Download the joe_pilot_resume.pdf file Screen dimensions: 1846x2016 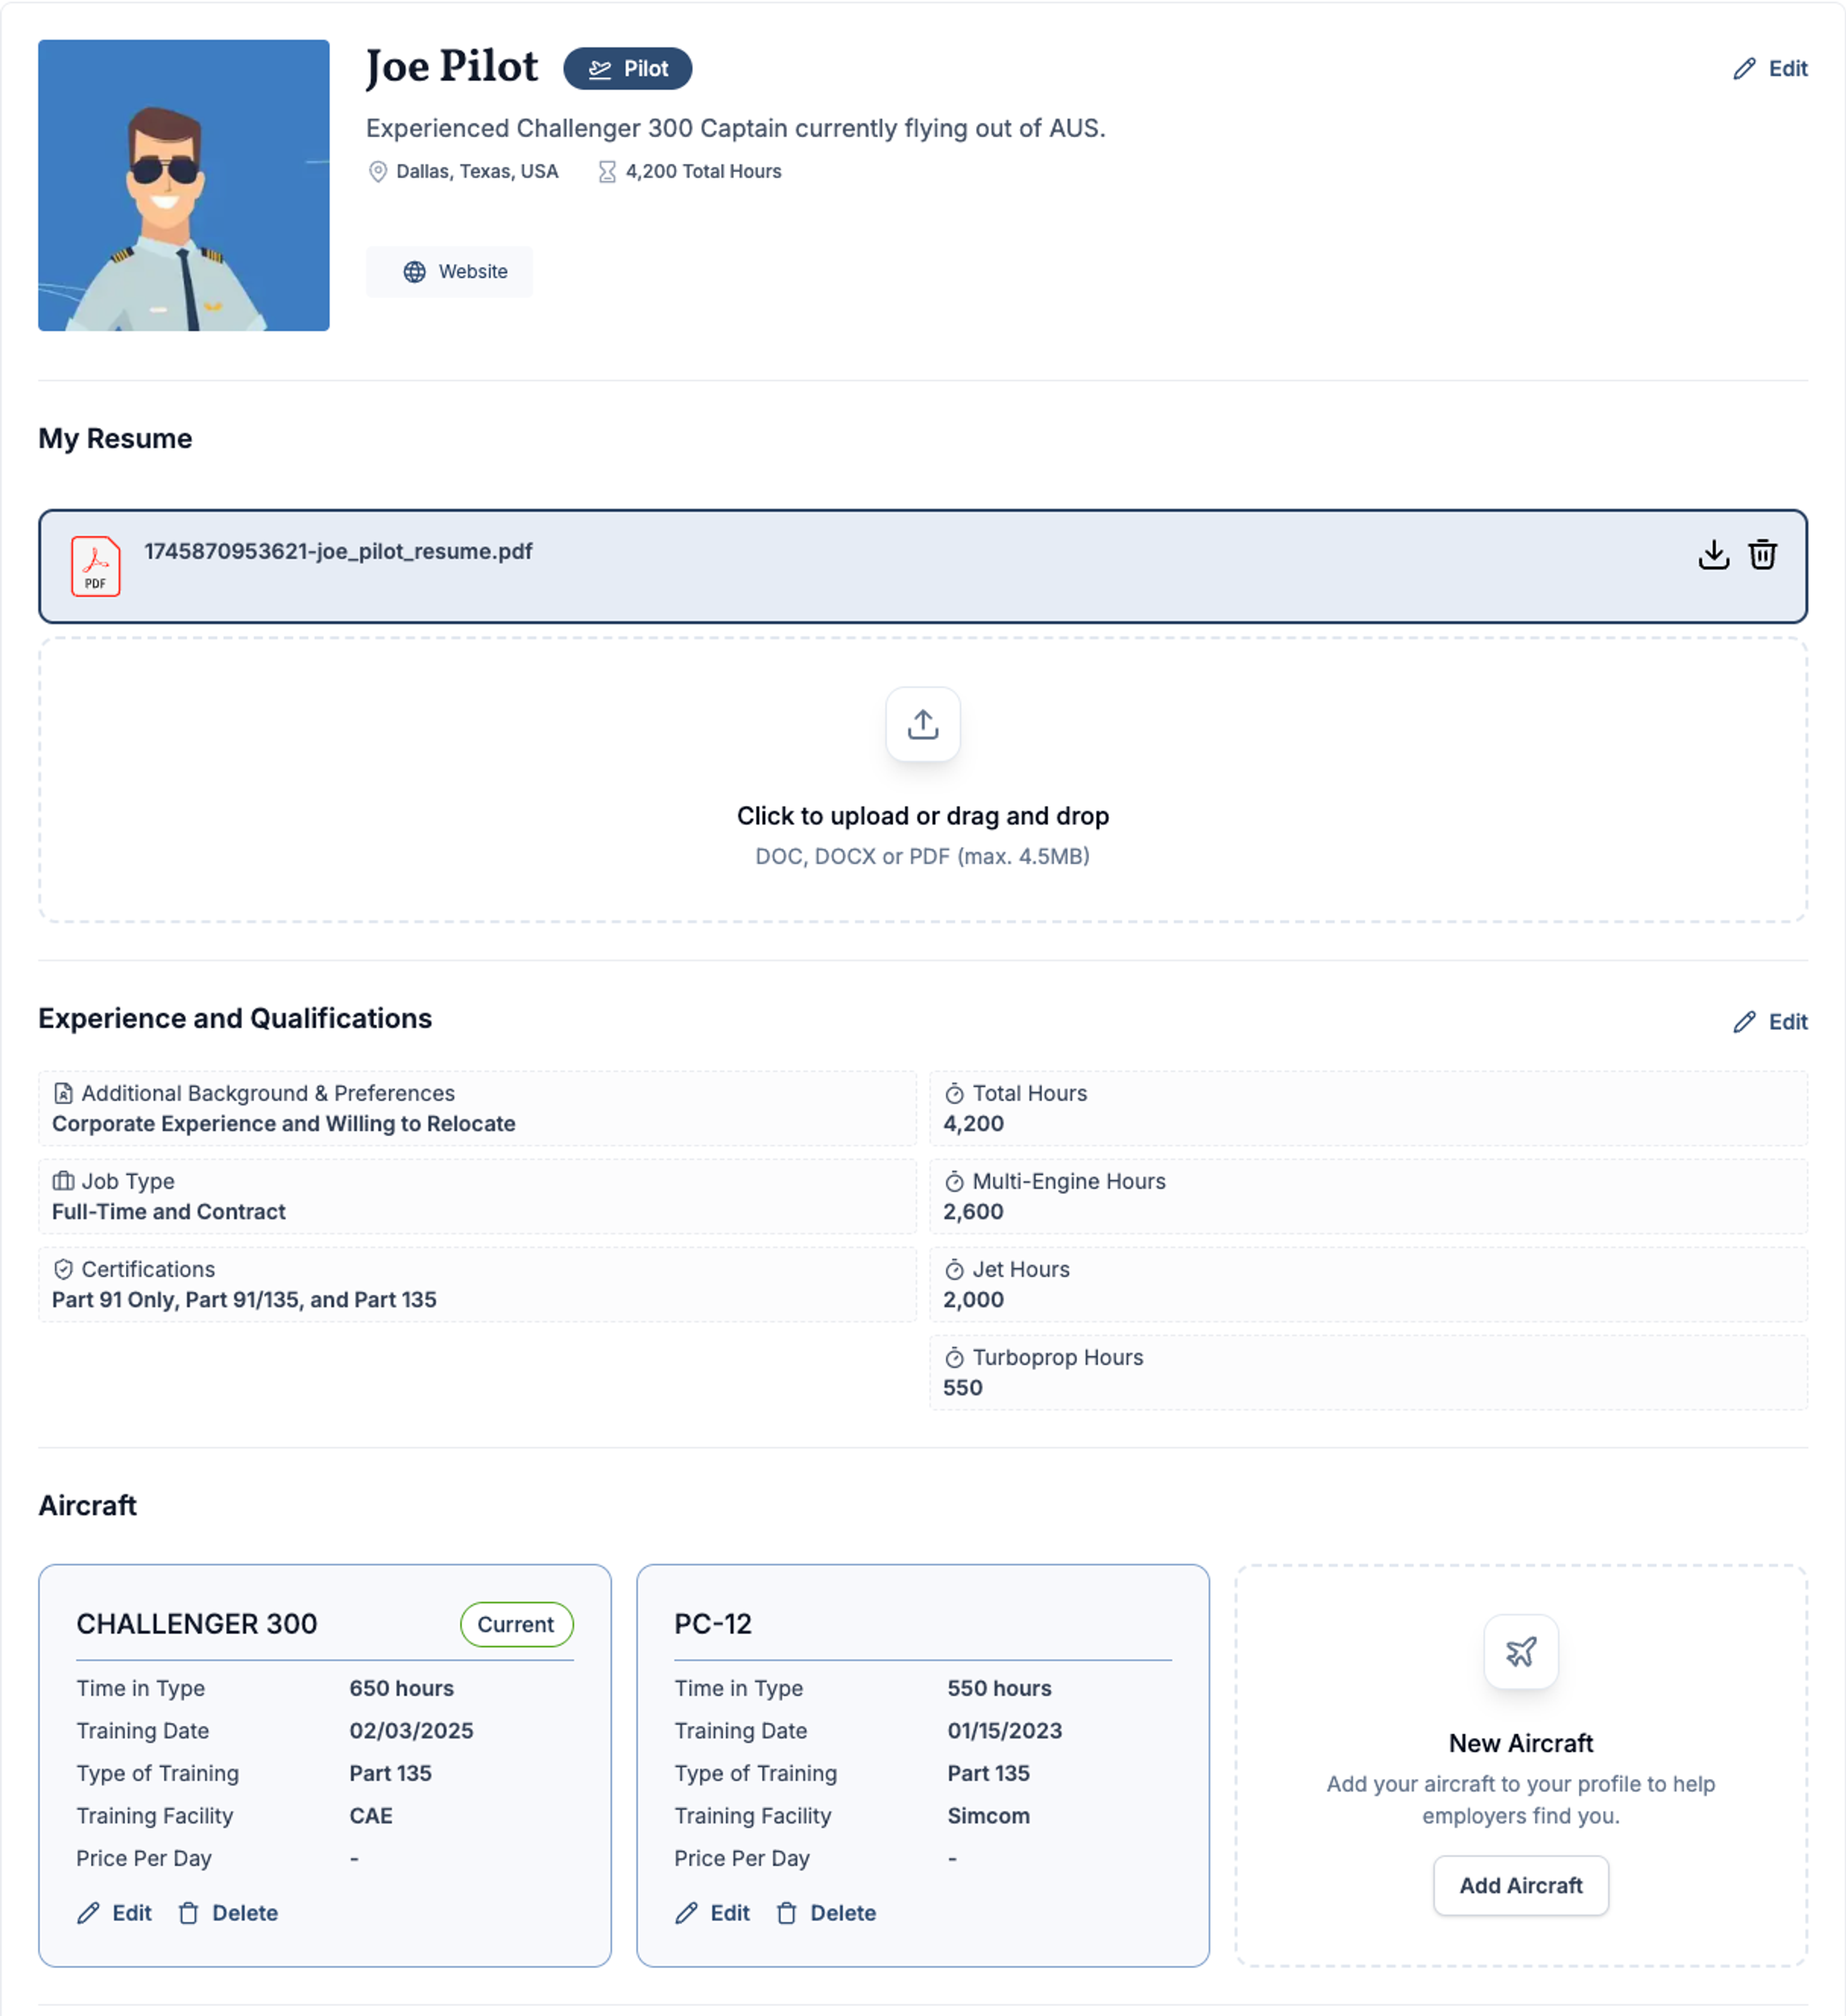pyautogui.click(x=1713, y=554)
